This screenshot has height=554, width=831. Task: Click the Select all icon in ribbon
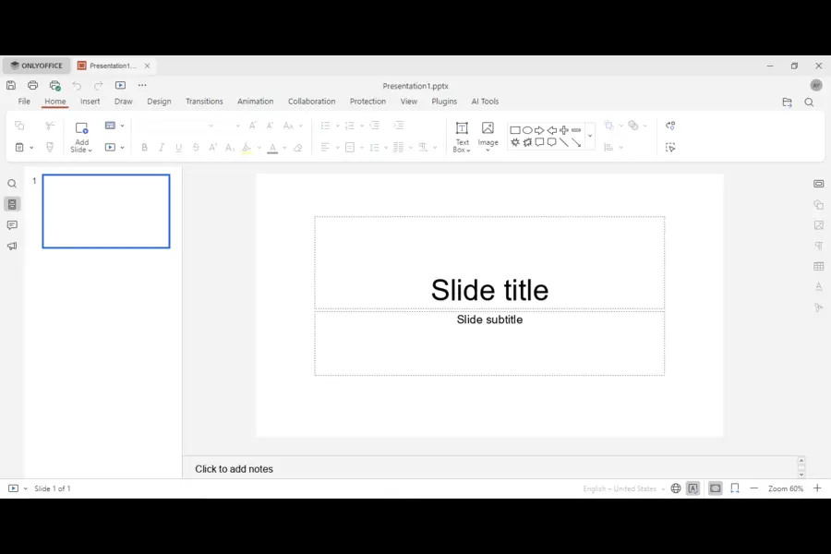pyautogui.click(x=670, y=148)
